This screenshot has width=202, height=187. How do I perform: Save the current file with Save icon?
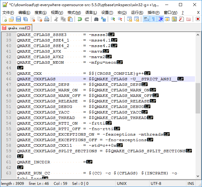coord(18,19)
